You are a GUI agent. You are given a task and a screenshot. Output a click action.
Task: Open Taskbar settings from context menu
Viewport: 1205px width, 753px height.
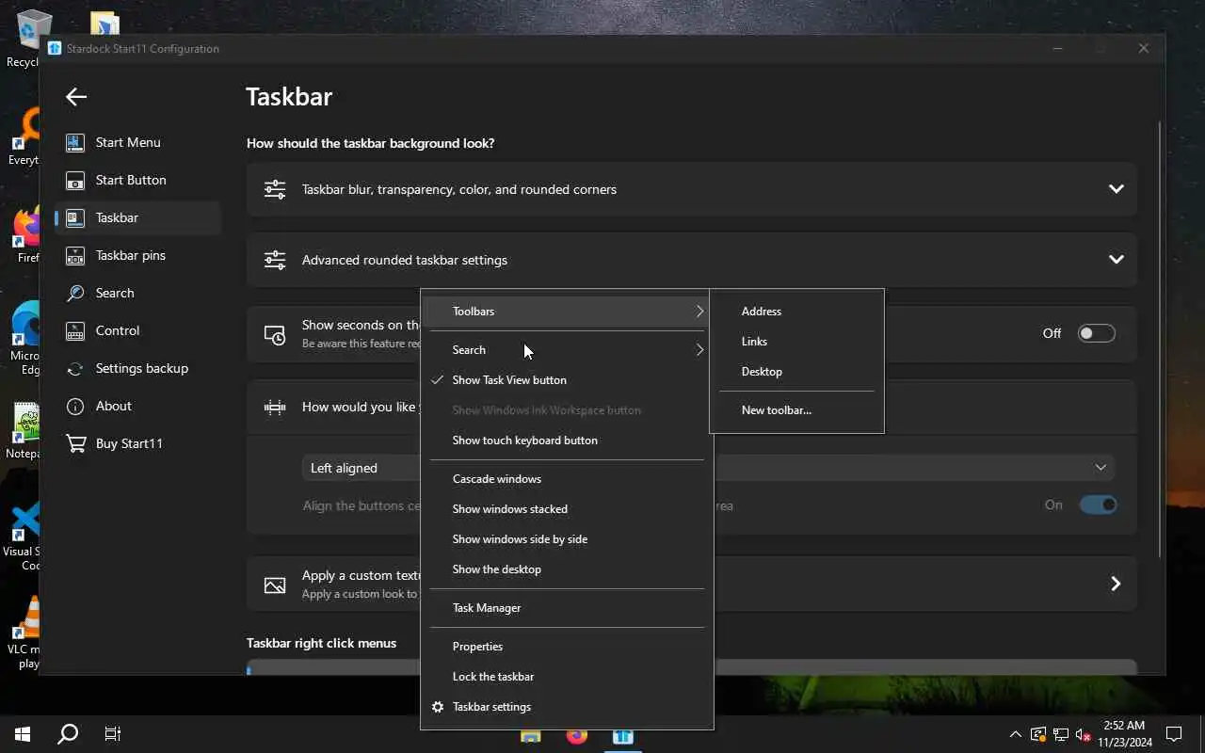pos(567,707)
